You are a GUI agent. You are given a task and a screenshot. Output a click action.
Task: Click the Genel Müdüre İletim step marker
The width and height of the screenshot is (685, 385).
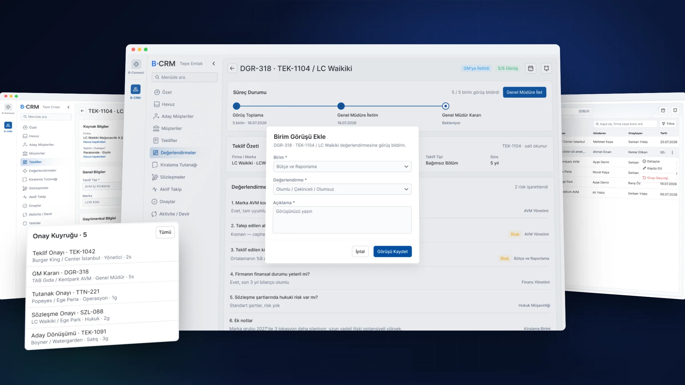point(341,106)
